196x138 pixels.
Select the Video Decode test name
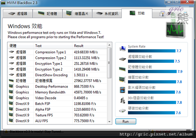[46, 98]
